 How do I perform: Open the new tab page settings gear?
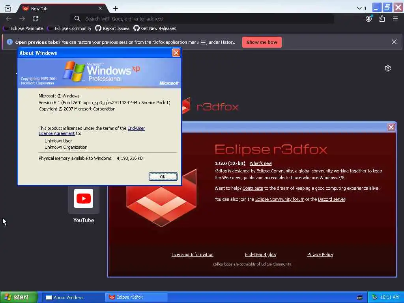click(x=388, y=68)
